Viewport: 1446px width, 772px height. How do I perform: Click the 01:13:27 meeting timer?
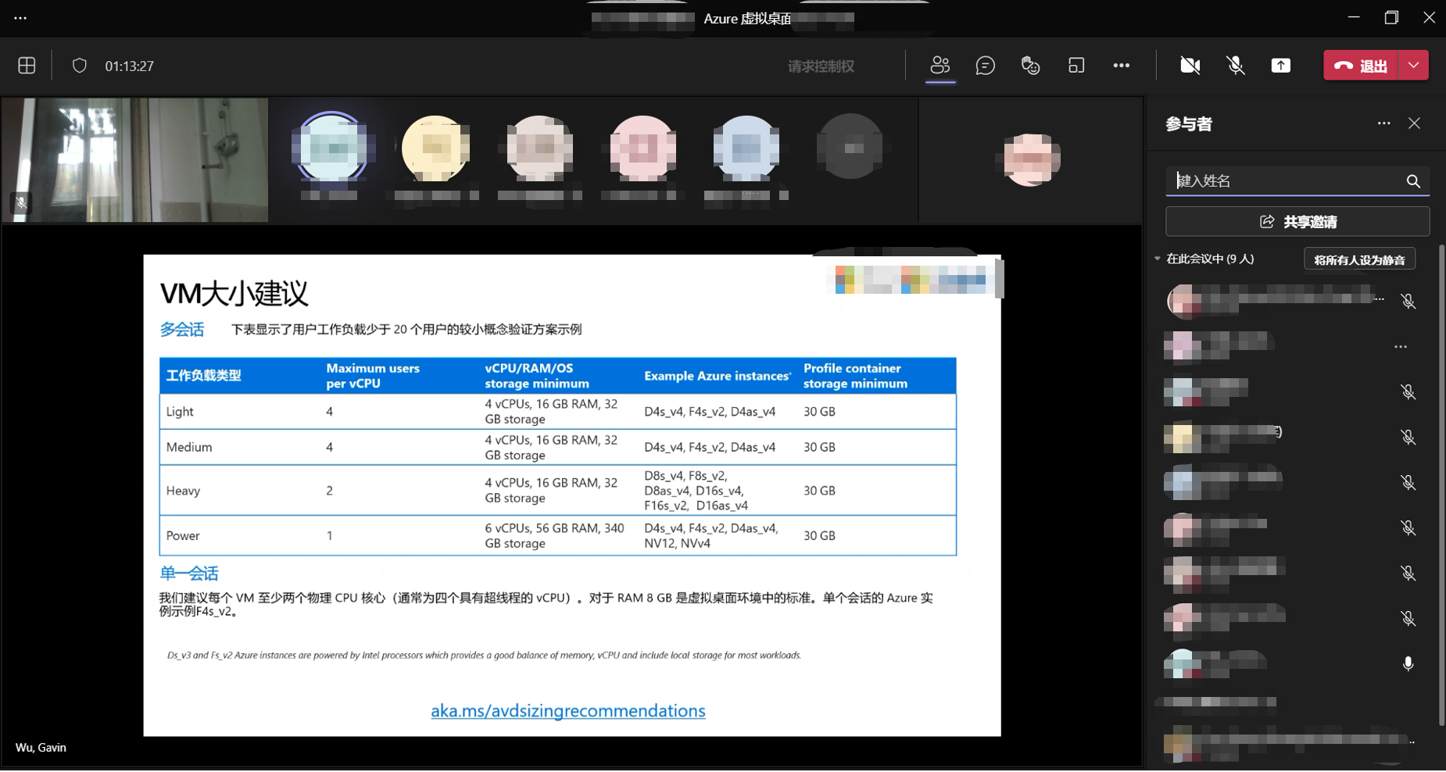[130, 66]
